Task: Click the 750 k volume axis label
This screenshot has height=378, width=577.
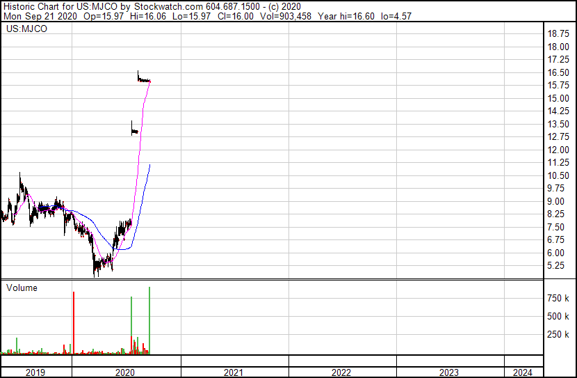Action: (558, 298)
